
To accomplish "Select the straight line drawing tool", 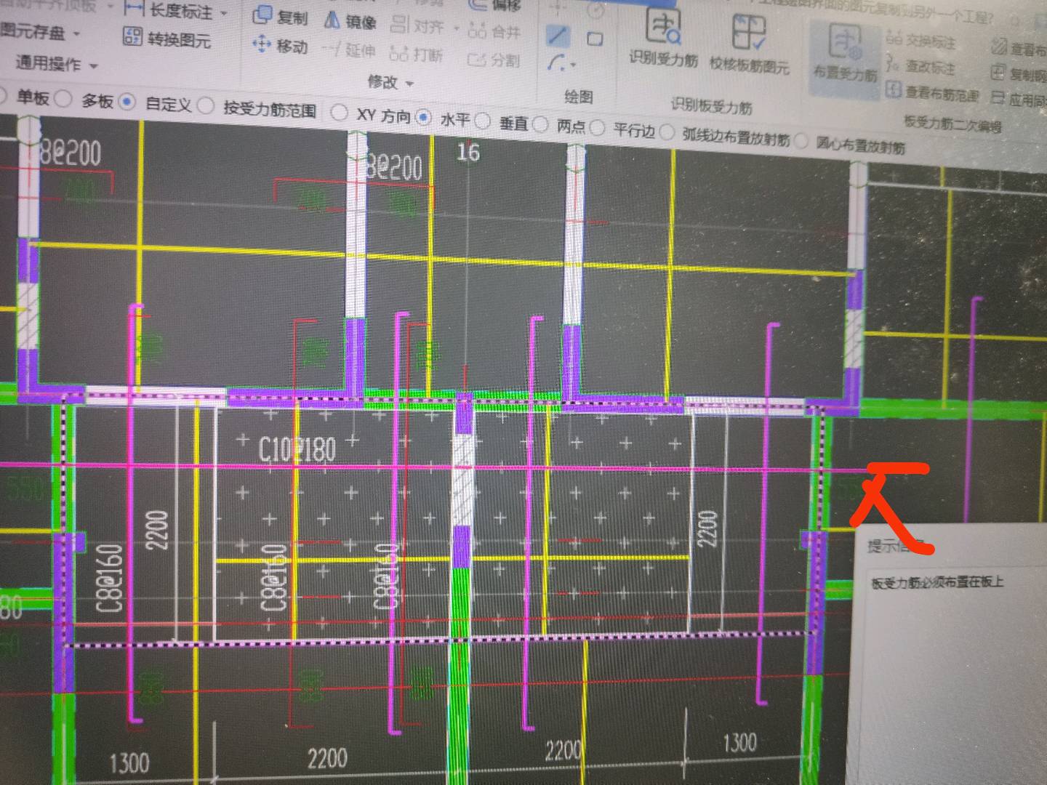I will click(x=558, y=35).
